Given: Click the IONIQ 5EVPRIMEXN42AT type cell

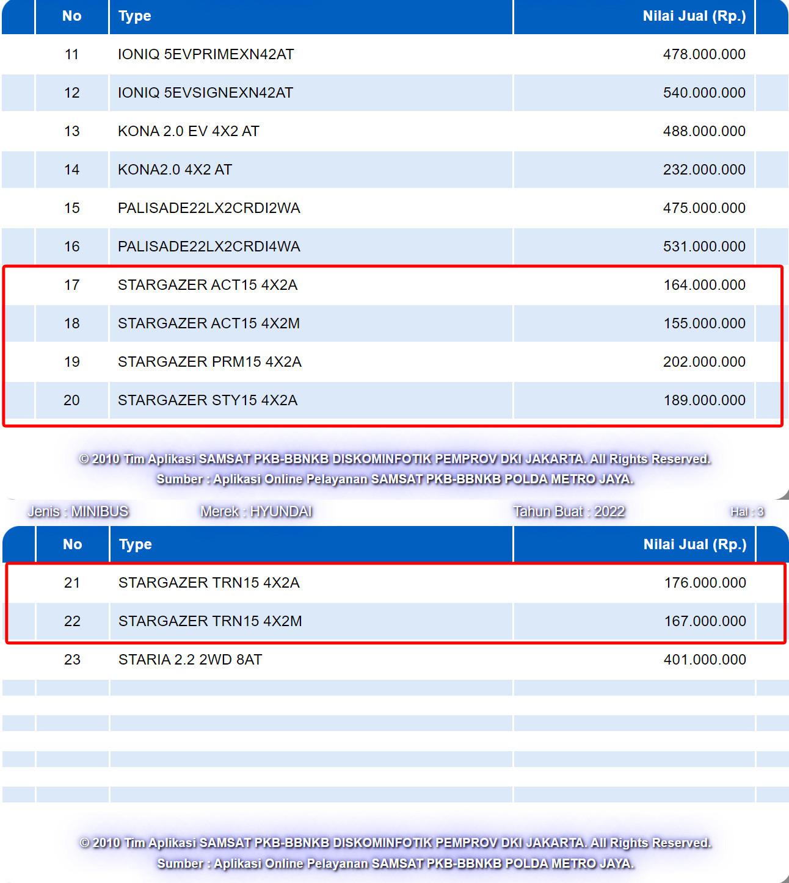Looking at the screenshot, I should (206, 54).
